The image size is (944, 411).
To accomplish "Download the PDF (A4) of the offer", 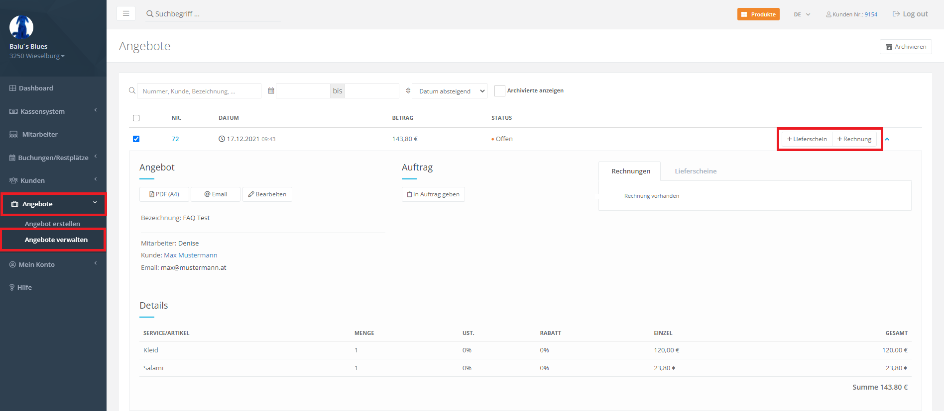I will click(x=164, y=194).
